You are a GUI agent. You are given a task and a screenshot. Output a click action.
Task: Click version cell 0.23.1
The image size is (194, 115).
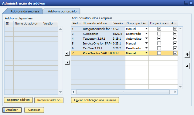119,43
